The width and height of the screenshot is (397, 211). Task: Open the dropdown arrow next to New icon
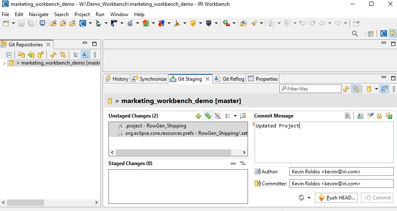click(13, 23)
